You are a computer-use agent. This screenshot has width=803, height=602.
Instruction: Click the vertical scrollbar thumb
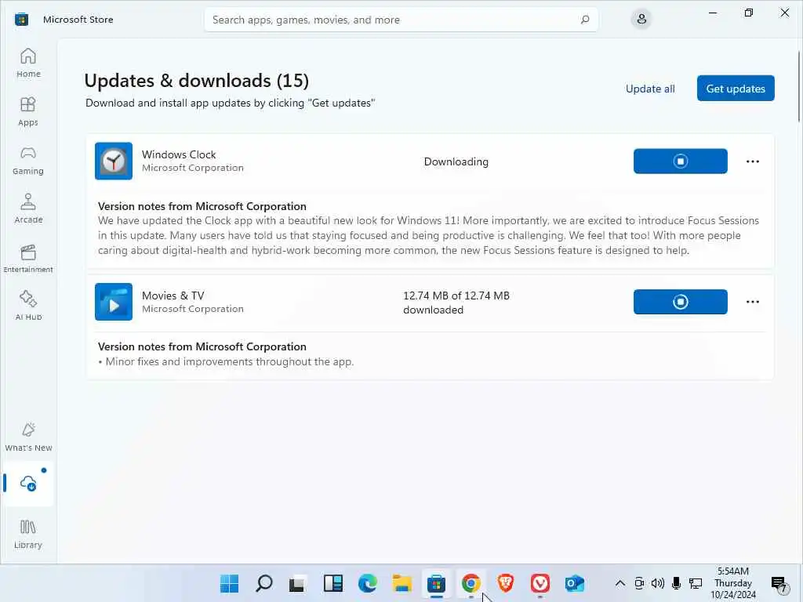pos(799,86)
